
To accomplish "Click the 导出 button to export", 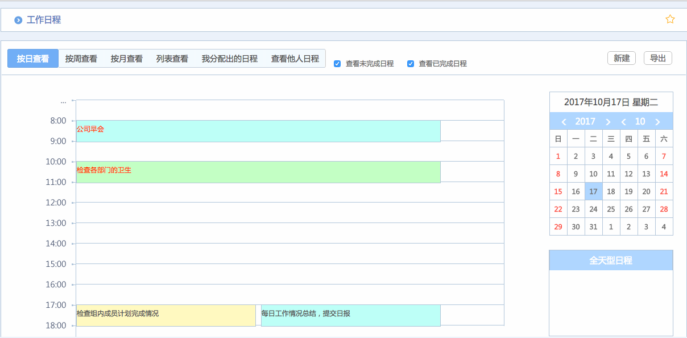I will pyautogui.click(x=657, y=58).
